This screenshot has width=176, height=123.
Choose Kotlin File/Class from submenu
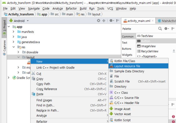[139, 61]
